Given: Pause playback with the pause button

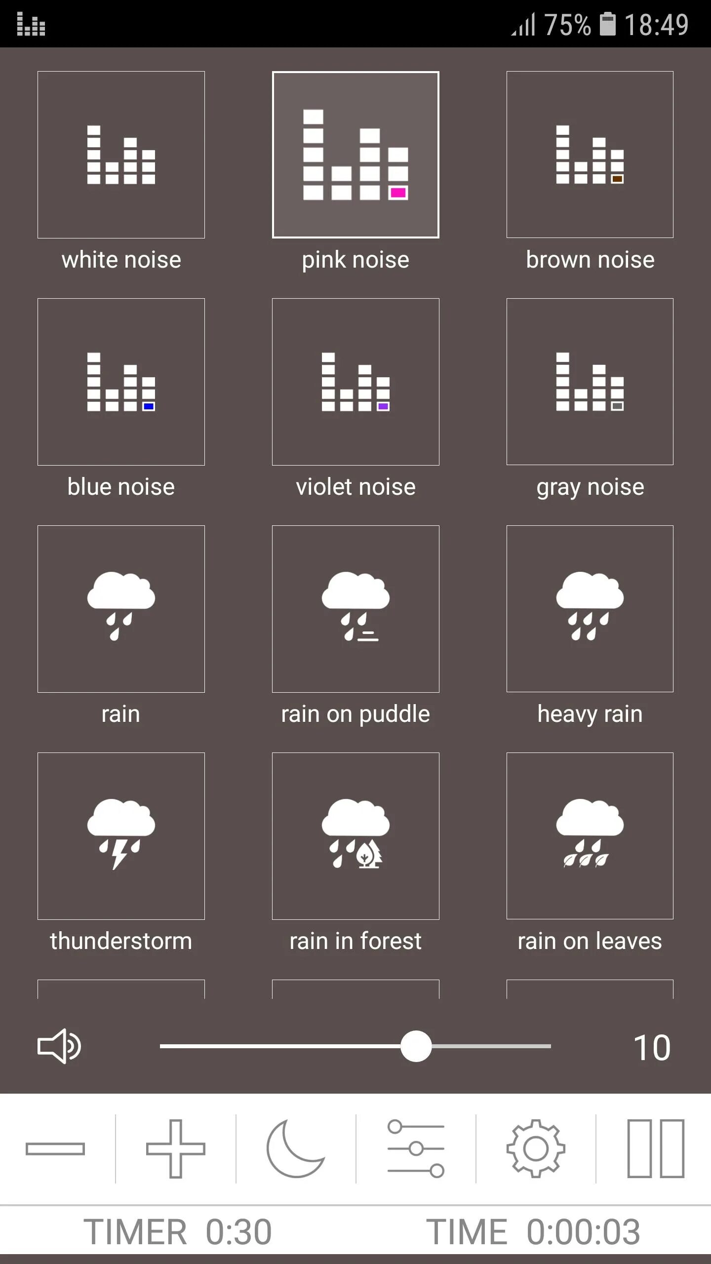Looking at the screenshot, I should click(656, 1148).
